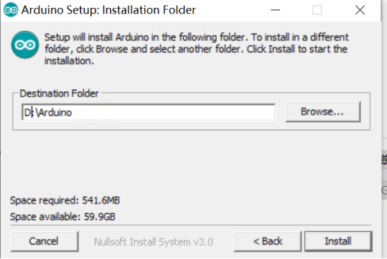Focus the Destination Folder path field

click(x=149, y=112)
